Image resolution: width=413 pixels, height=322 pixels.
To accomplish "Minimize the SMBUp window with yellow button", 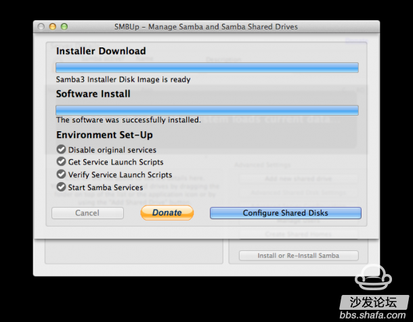I will (x=53, y=26).
